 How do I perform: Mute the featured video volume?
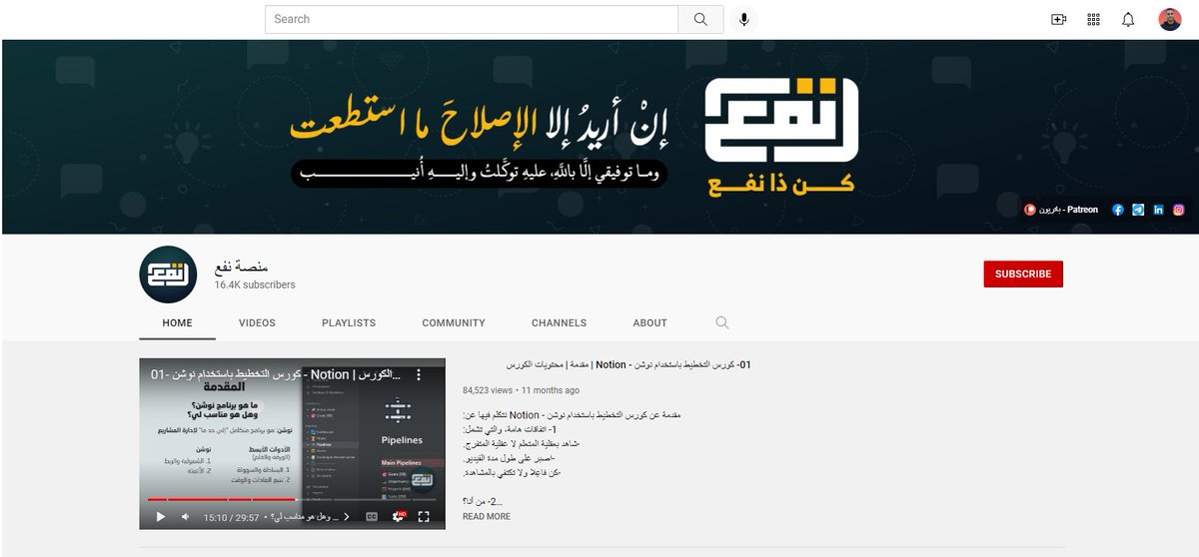click(185, 516)
